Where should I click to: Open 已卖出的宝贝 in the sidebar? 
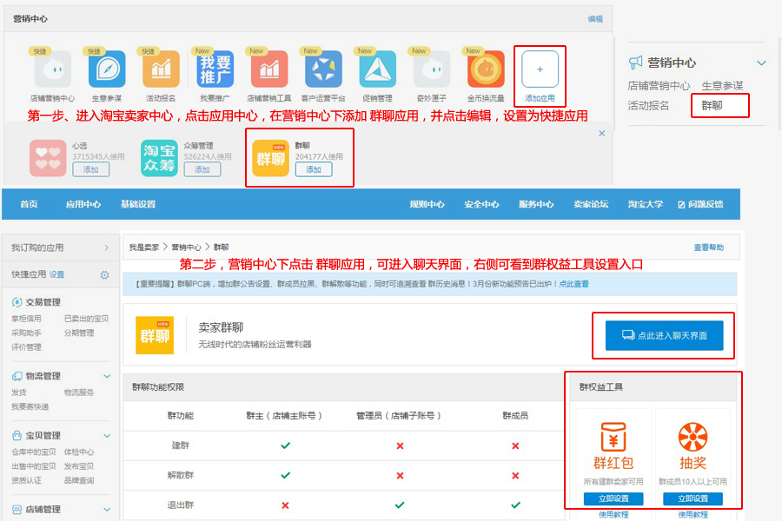86,319
